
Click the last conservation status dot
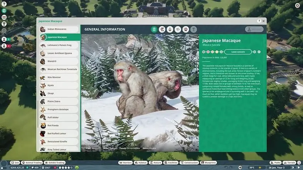click(x=259, y=52)
